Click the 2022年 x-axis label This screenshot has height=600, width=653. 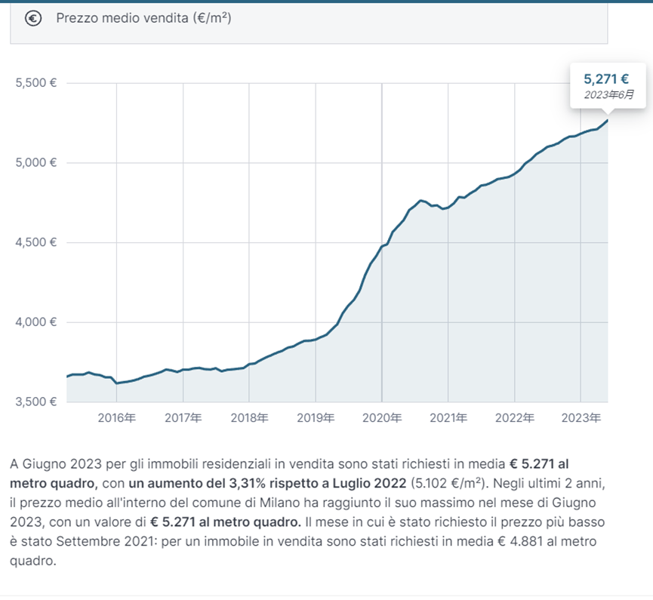514,417
